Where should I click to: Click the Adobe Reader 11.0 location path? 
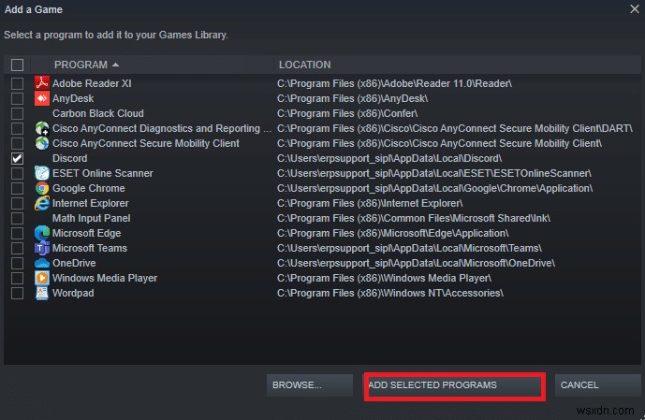394,83
